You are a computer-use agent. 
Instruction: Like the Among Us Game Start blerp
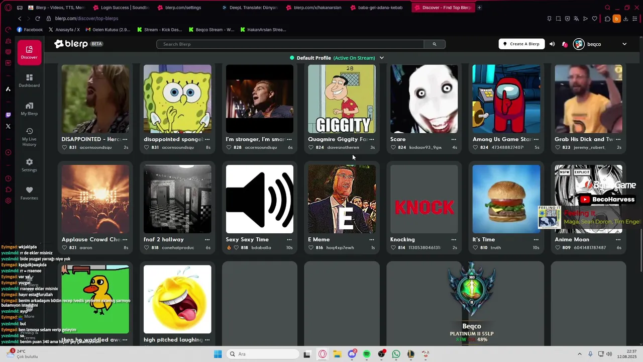coord(476,147)
